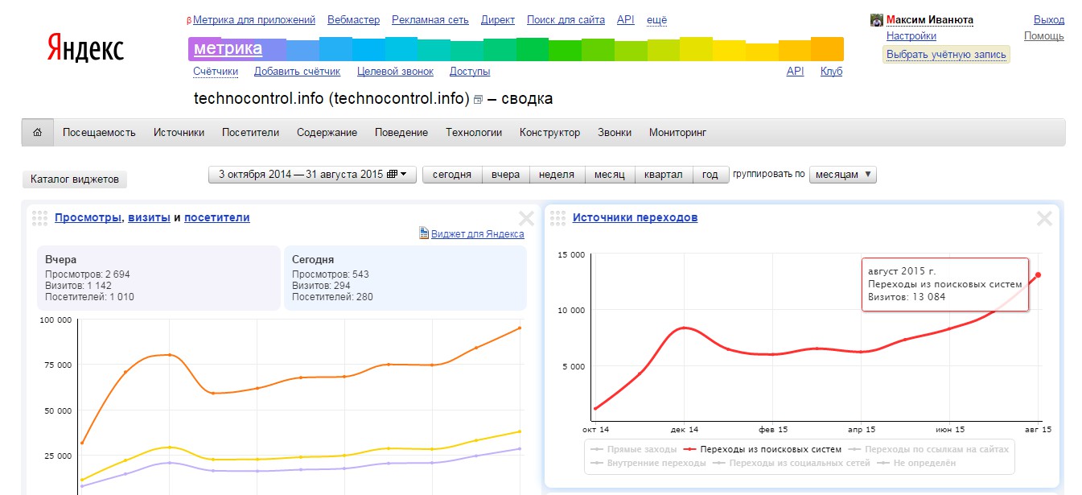Select the неделя period button

[557, 175]
